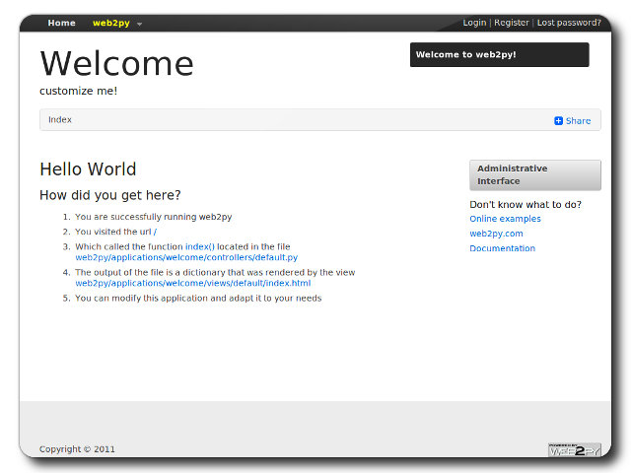Select the Lost password? link
The width and height of the screenshot is (631, 473).
click(569, 23)
